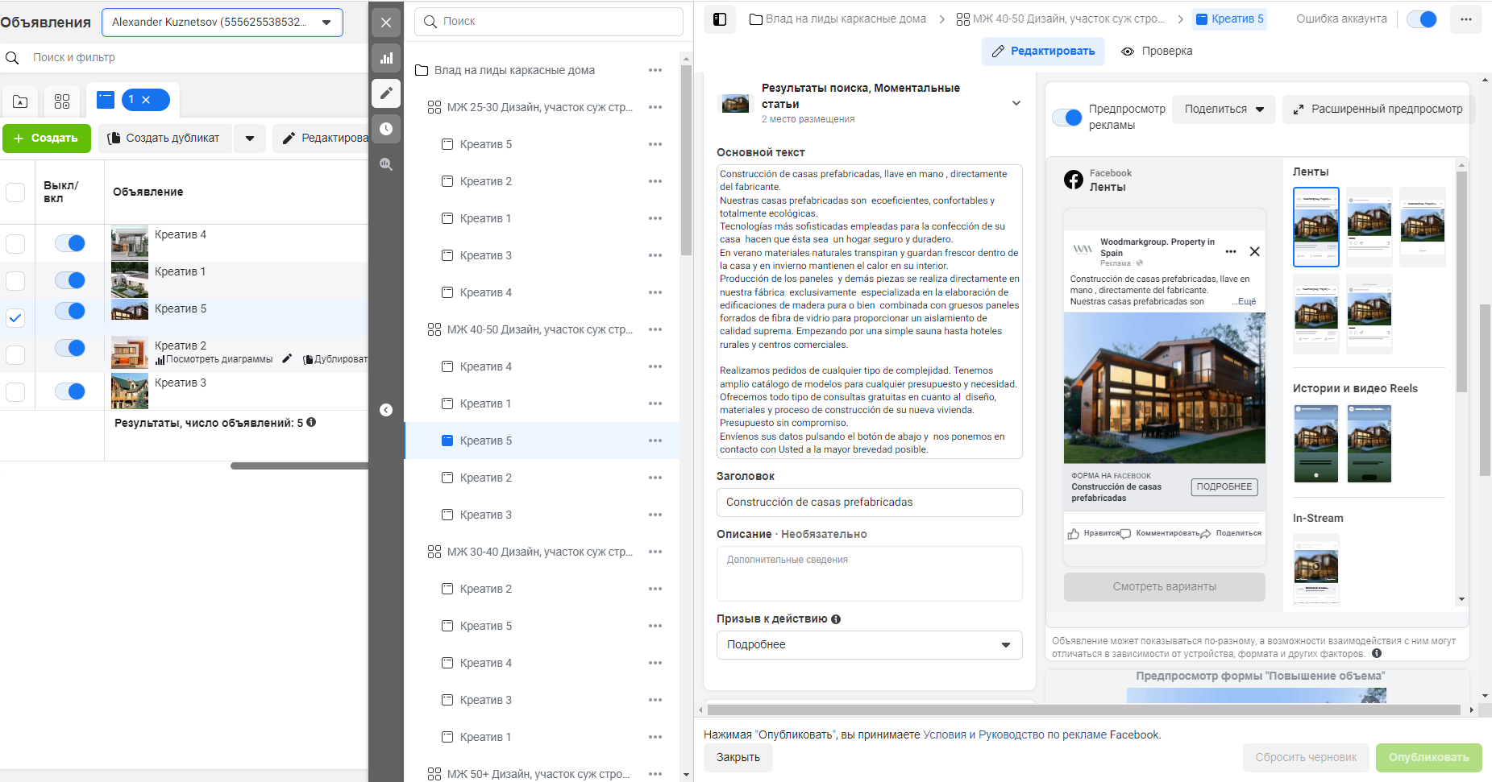Click the info icon below the preview note

tap(1377, 653)
